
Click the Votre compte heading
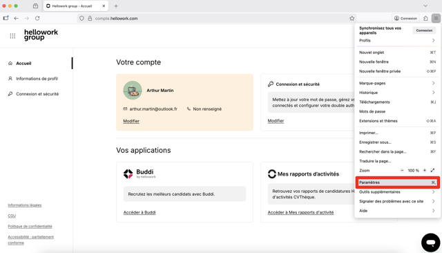(x=138, y=62)
